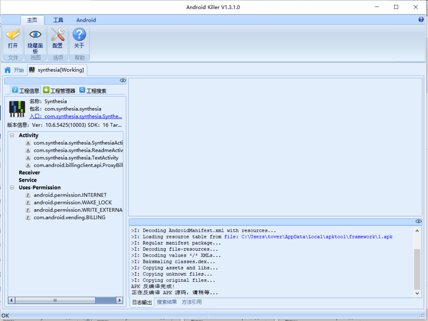Click the 工程管理器 android icon

[x=46, y=90]
